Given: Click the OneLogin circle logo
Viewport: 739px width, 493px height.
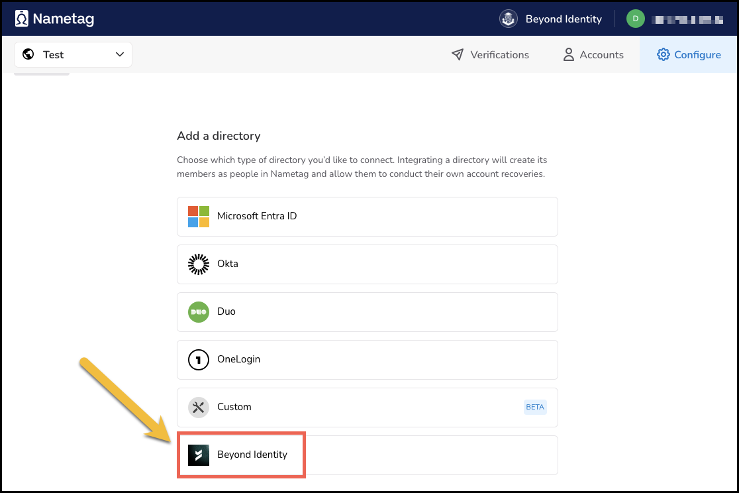Looking at the screenshot, I should pos(199,359).
